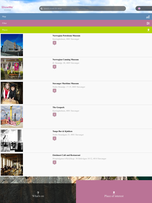Image resolution: width=152 pixels, height=203 pixels.
Task: Open The Geopark title
Action: (58, 108)
